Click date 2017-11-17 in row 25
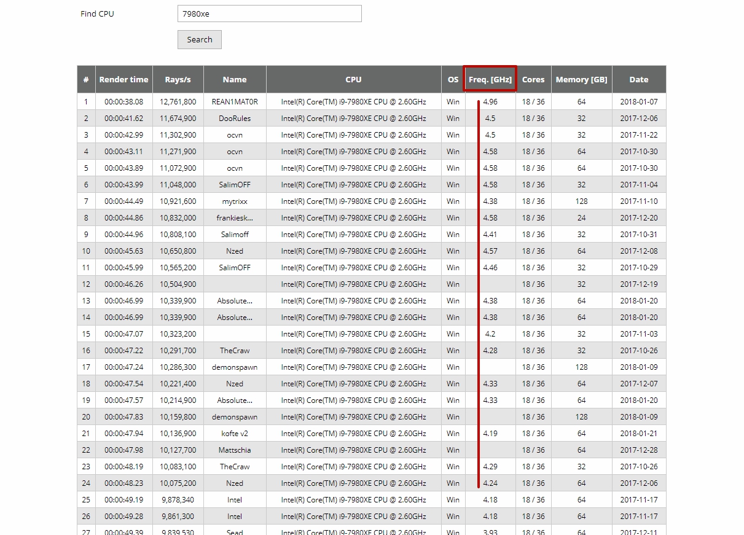The image size is (744, 535). [638, 500]
